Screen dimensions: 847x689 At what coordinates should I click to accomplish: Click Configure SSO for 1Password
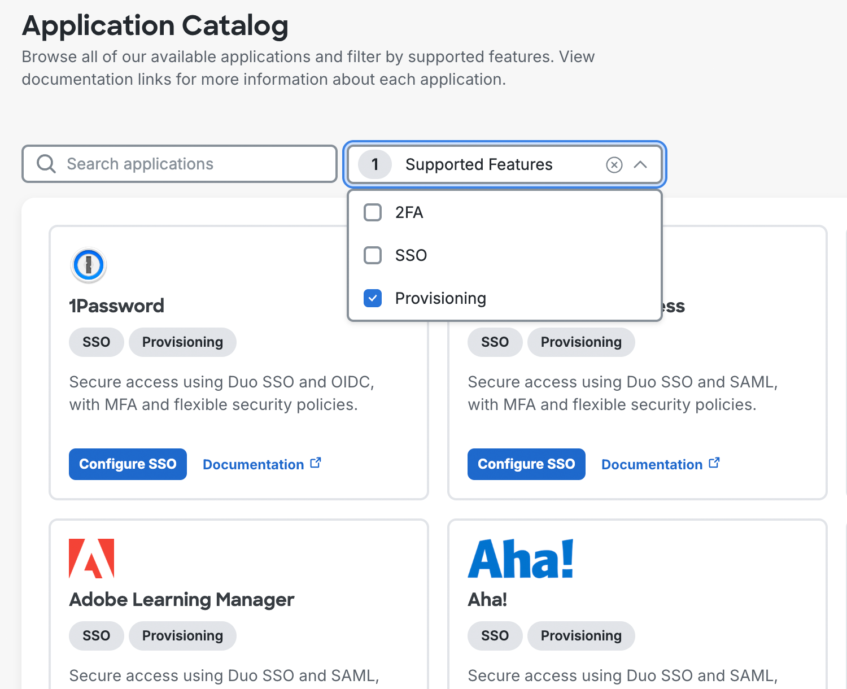[x=128, y=464]
